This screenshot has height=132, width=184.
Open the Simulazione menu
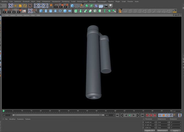(x=56, y=1)
